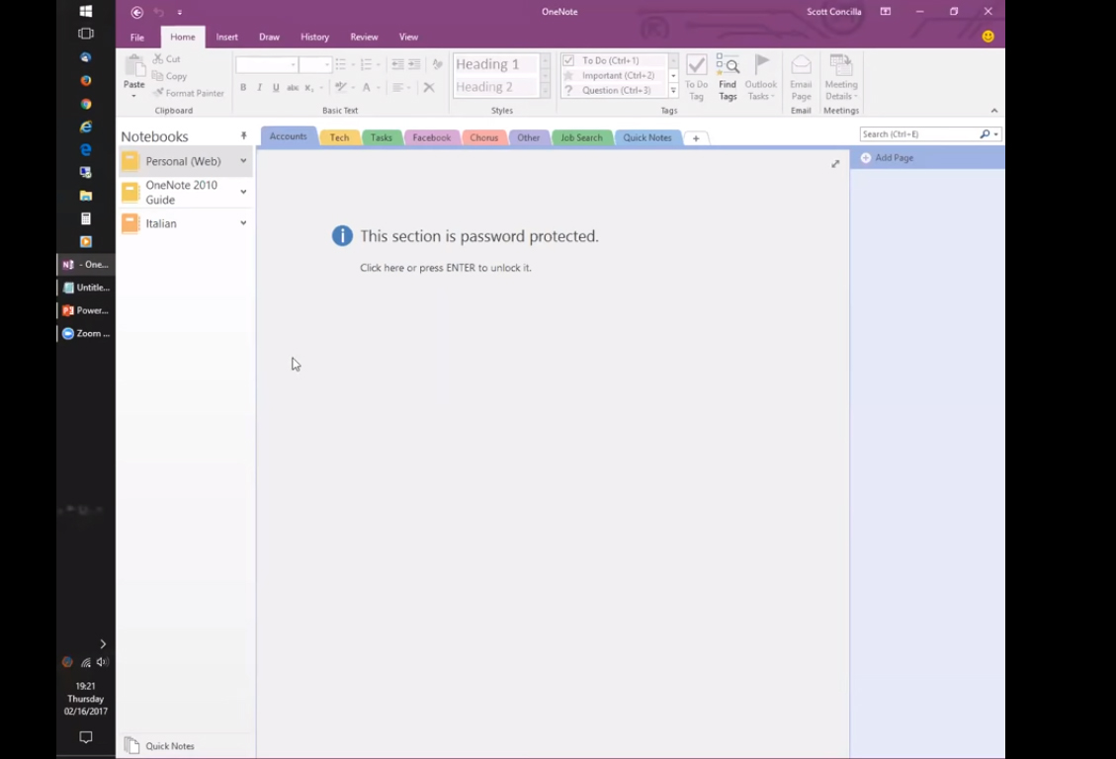
Task: Toggle Strikethrough formatting
Action: [293, 88]
